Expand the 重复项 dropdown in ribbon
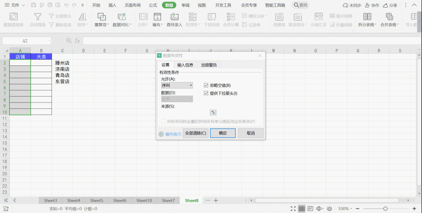This screenshot has height=213, width=422. coord(102,25)
